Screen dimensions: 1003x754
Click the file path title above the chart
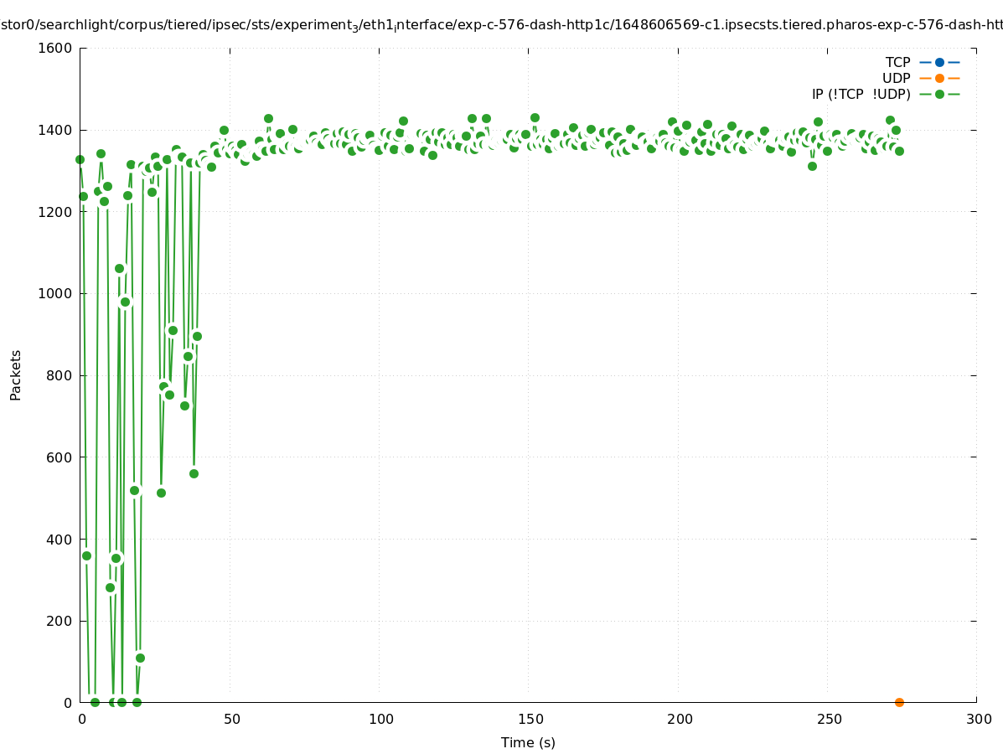coord(501,26)
